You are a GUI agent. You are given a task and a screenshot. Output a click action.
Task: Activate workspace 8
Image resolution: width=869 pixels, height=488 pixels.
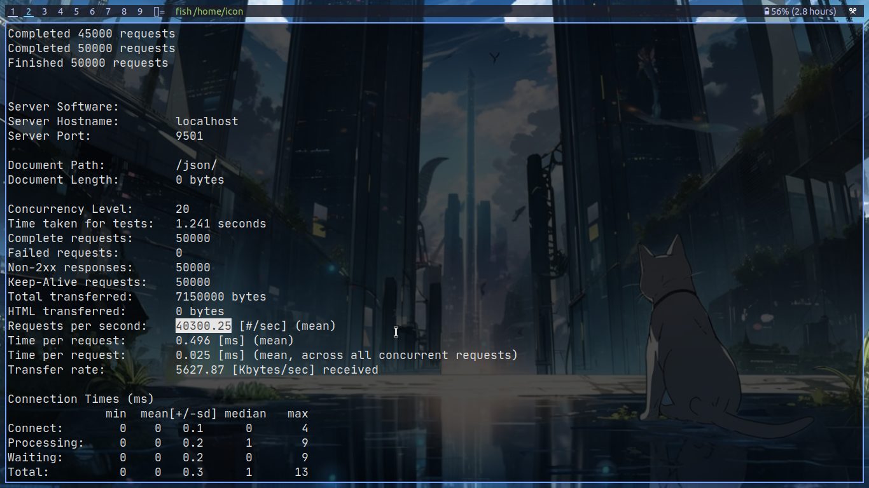(x=124, y=11)
